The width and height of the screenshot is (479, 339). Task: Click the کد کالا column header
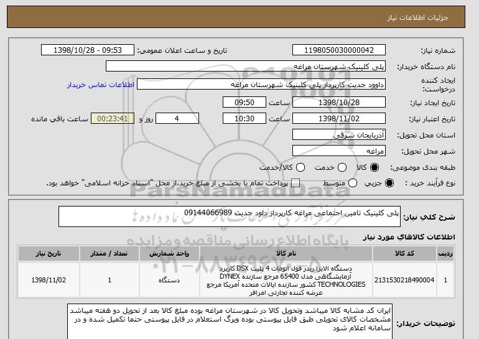(x=404, y=254)
